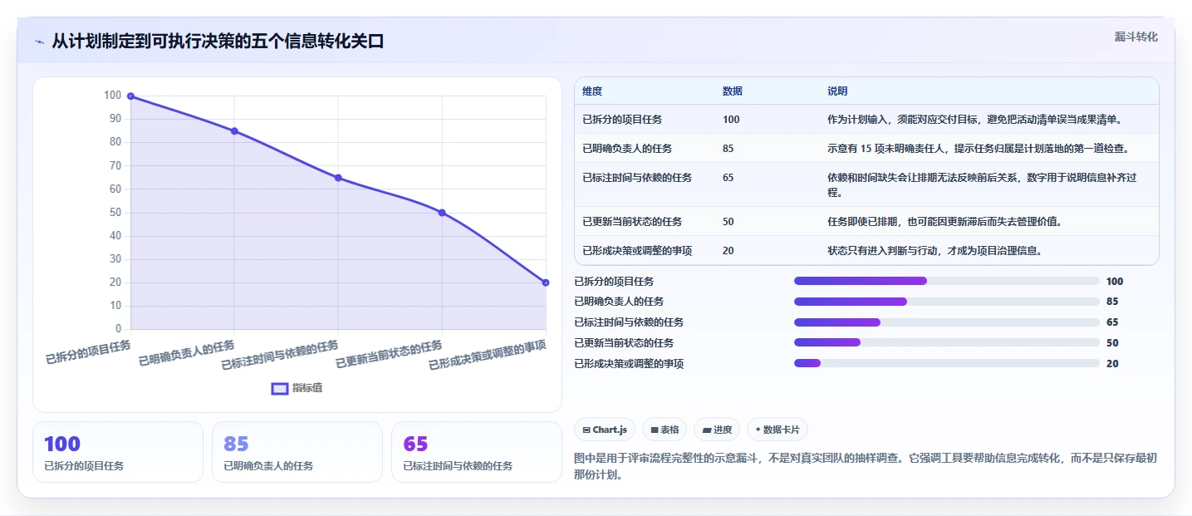
Task: Select the Chart.js tag chip
Action: pos(605,430)
